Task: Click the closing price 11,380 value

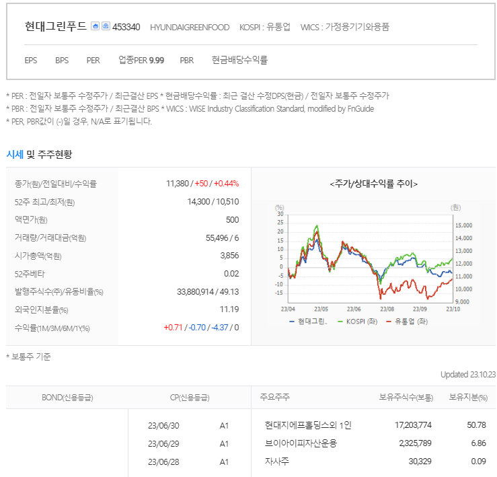Action: click(177, 184)
